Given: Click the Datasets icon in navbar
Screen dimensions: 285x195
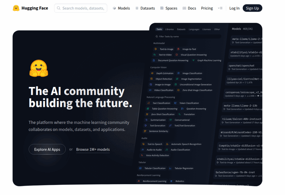Looking at the screenshot, I should pyautogui.click(x=137, y=8).
